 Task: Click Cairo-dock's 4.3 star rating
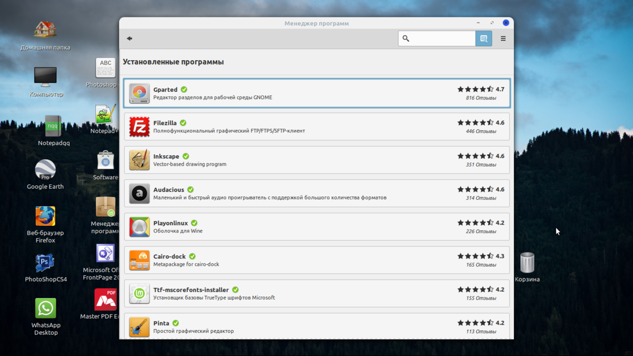point(481,256)
